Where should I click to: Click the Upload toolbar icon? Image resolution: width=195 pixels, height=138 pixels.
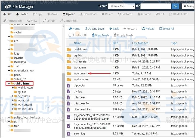pyautogui.click(x=64, y=14)
